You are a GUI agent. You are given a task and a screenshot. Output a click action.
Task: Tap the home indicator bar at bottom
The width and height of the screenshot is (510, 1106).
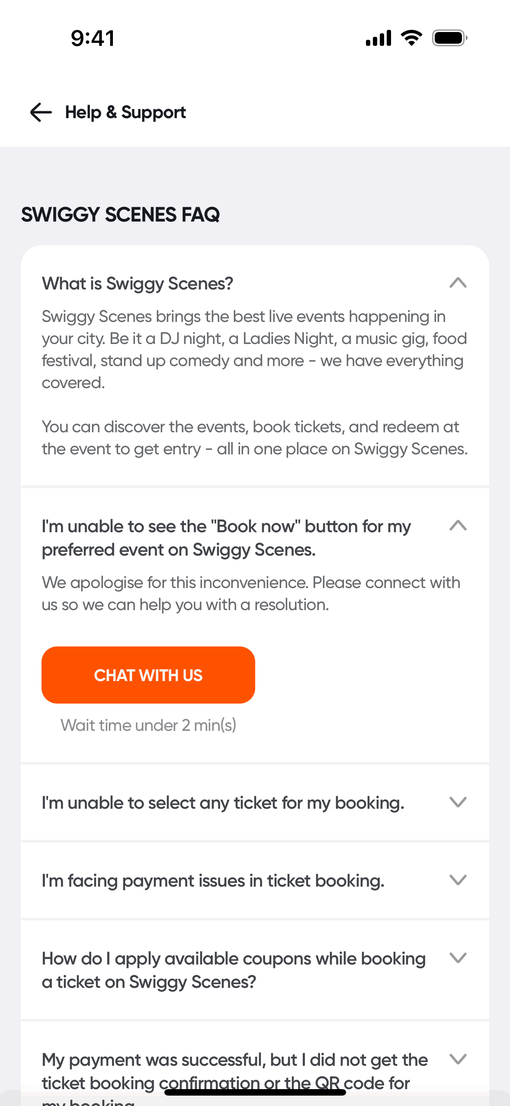pos(255,1092)
